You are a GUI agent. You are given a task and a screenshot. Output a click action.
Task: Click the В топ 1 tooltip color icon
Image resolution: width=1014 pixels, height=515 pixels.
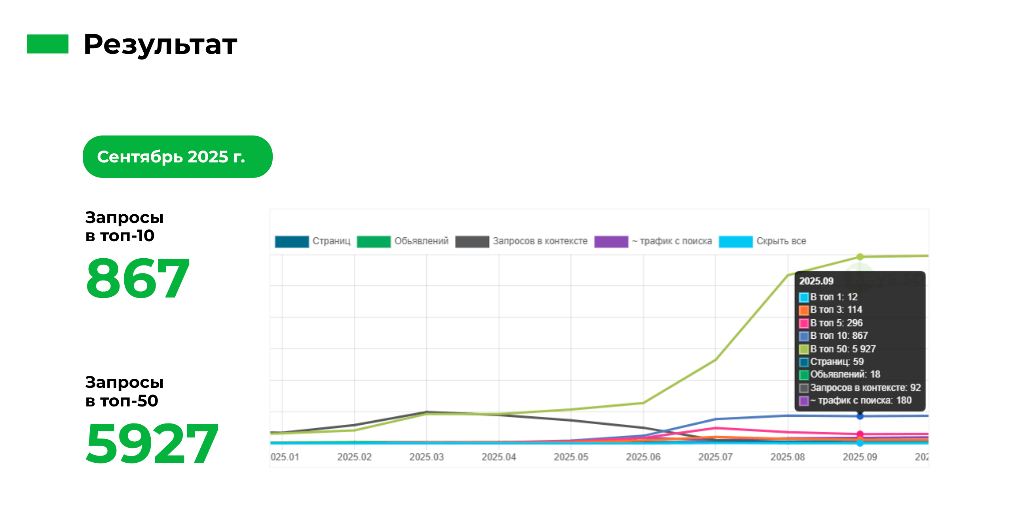[x=804, y=297]
